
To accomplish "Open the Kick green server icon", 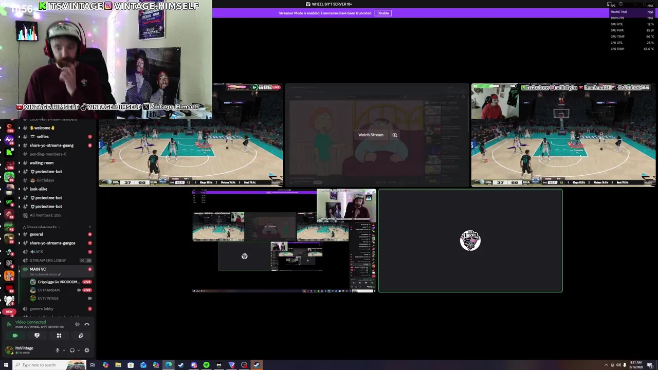I will coord(9,152).
